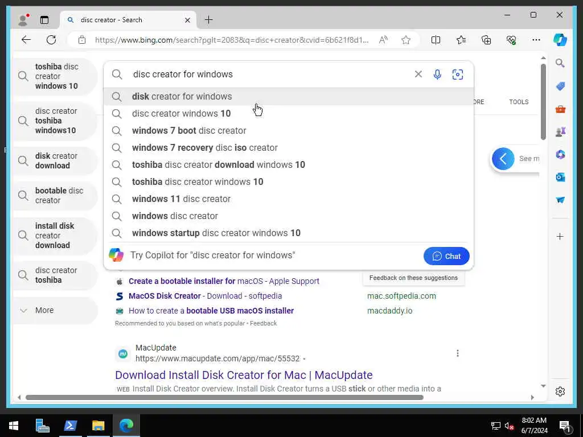
Task: Open sidebar Microsoft 365 icon
Action: [x=560, y=154]
